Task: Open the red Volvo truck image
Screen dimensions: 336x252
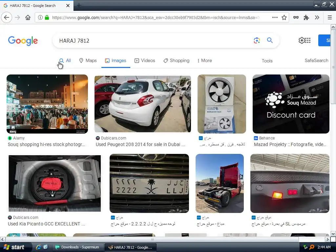Action: (220, 183)
